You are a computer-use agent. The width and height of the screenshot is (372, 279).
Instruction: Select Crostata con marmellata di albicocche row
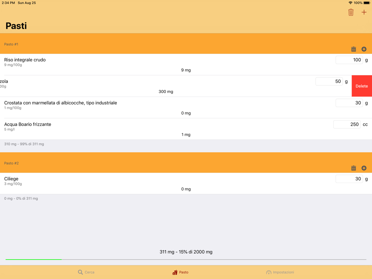click(186, 108)
